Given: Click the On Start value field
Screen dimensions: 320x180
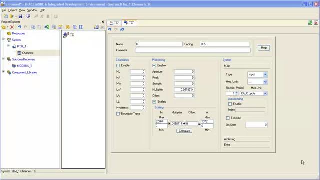Looking at the screenshot, I should [x=256, y=125].
